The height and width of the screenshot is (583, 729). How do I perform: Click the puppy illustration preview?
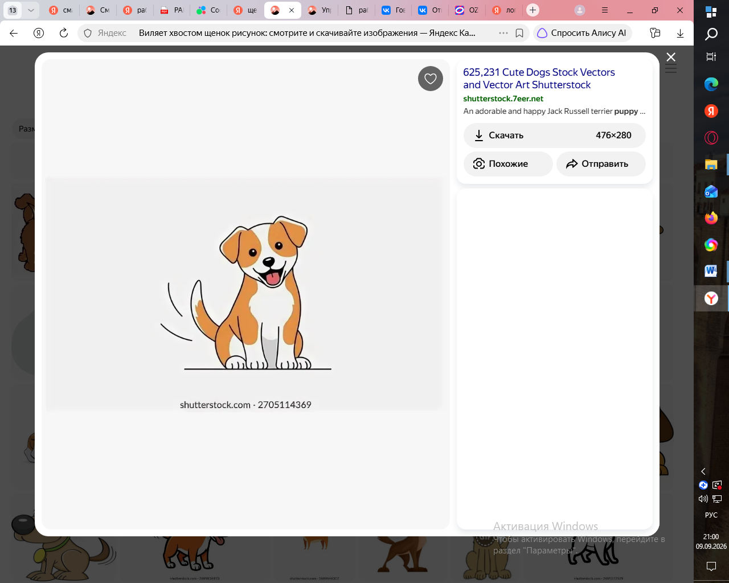tap(244, 294)
